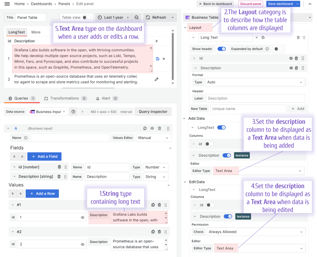The height and width of the screenshot is (257, 317).
Task: Toggle the Table view switch
Action: pos(84,17)
